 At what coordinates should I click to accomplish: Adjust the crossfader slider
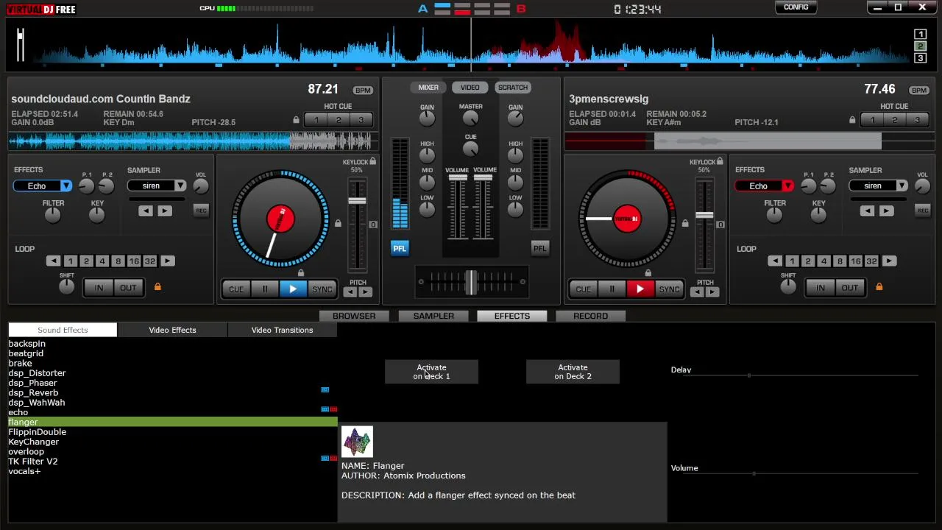471,282
